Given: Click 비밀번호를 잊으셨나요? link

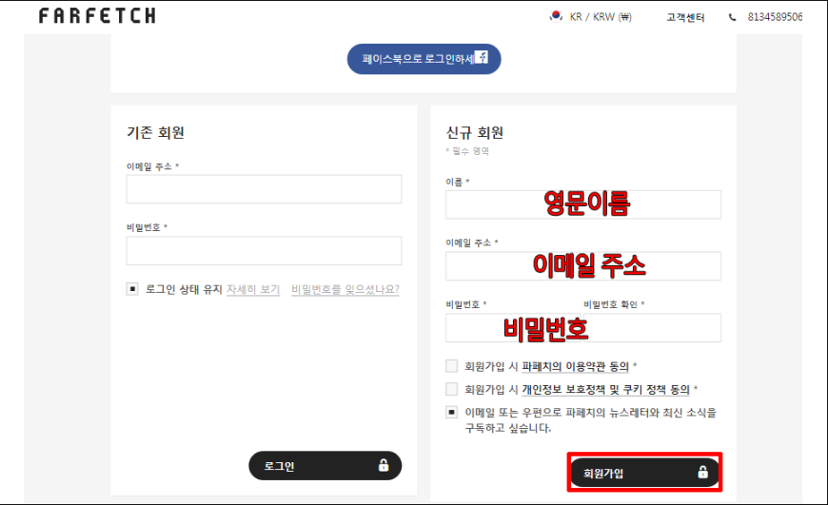Looking at the screenshot, I should click(x=345, y=289).
